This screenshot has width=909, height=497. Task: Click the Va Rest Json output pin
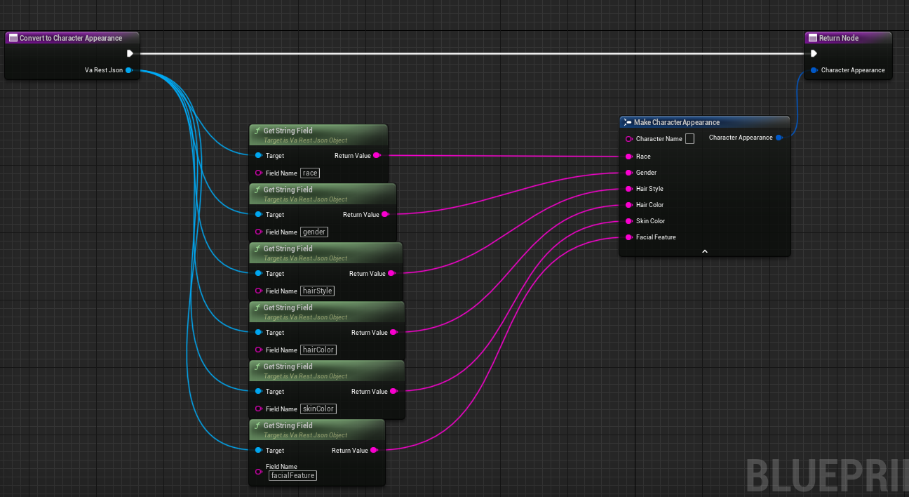(x=129, y=70)
